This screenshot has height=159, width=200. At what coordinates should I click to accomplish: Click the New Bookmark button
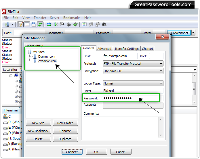tap(38, 131)
